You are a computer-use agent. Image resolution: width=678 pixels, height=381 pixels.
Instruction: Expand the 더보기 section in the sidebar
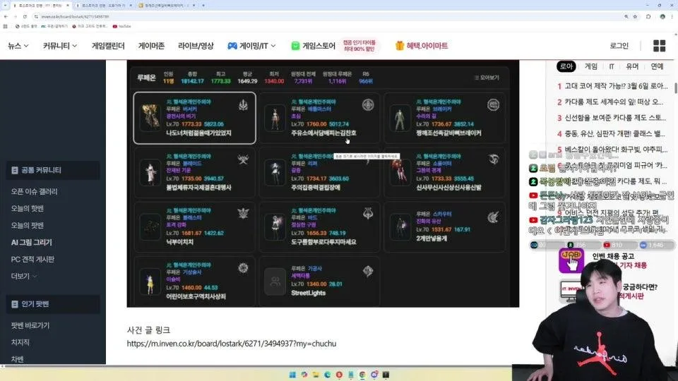pyautogui.click(x=24, y=276)
